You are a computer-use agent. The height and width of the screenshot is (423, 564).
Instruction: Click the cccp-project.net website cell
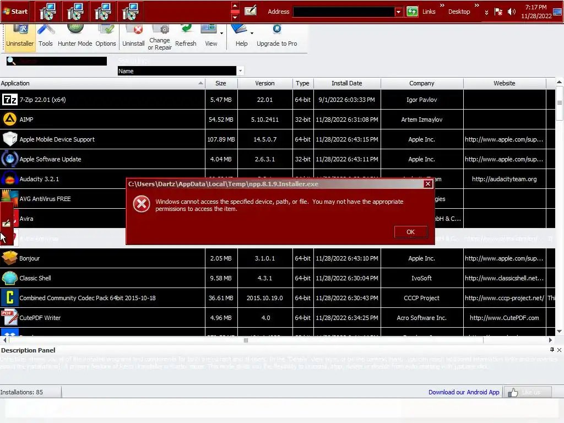click(x=505, y=298)
